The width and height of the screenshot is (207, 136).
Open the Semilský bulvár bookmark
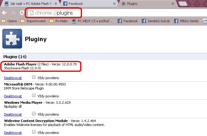point(156,21)
